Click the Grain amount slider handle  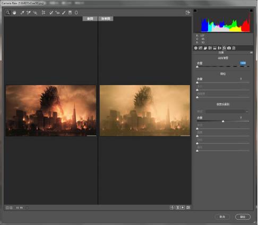197,82
